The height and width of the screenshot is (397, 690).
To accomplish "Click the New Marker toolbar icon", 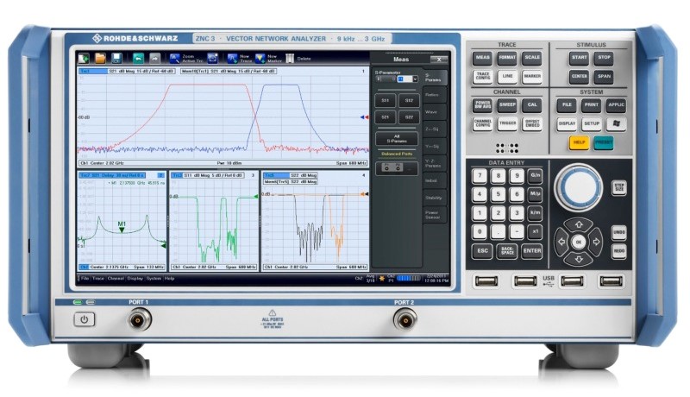I will pyautogui.click(x=261, y=59).
